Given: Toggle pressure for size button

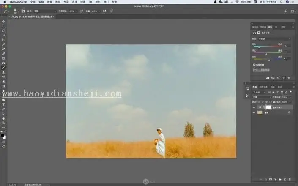Looking at the screenshot, I should (x=112, y=11).
